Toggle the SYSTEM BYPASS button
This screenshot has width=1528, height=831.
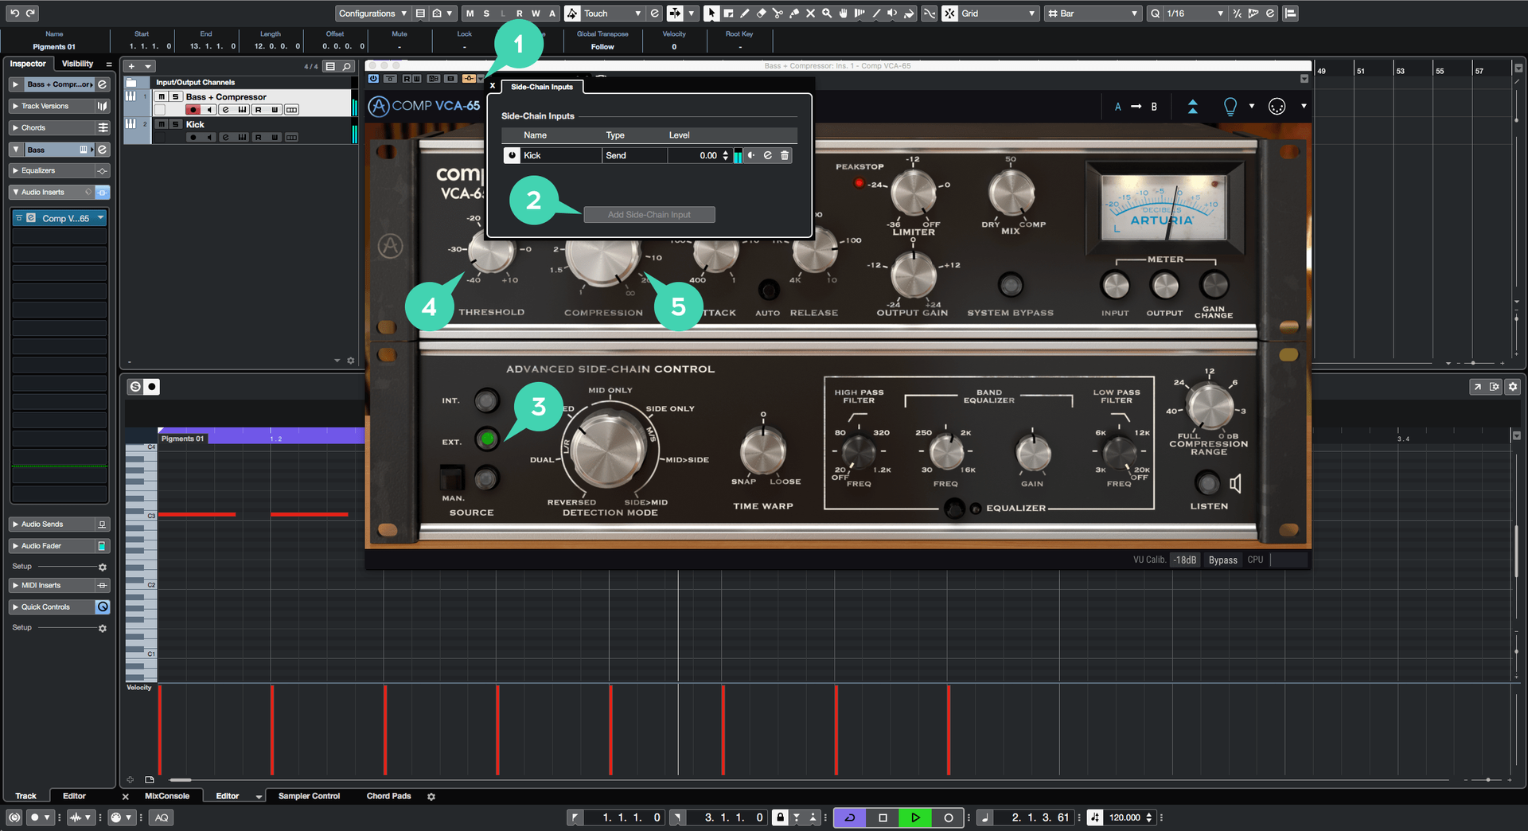point(1010,284)
